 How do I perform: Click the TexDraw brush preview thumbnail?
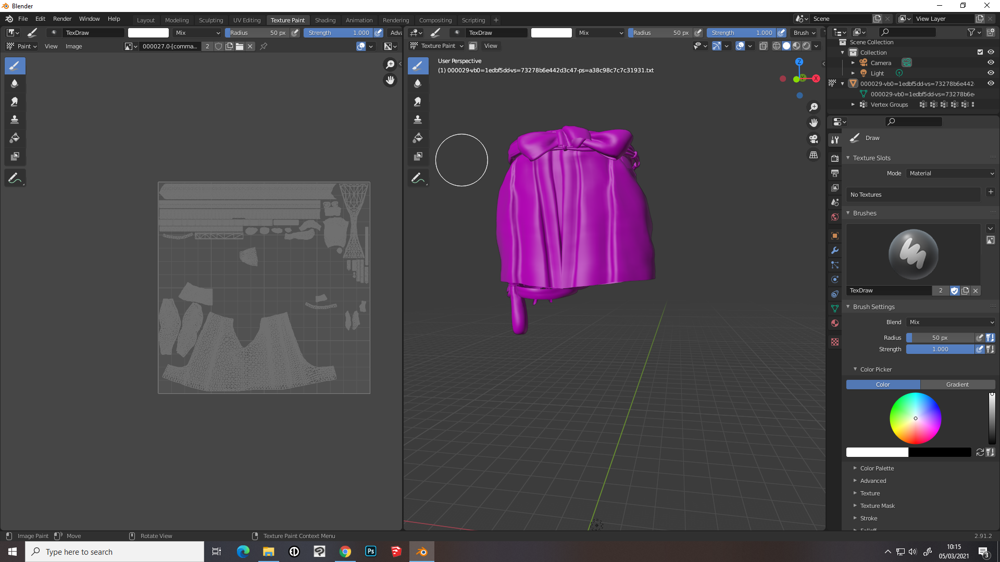(913, 254)
